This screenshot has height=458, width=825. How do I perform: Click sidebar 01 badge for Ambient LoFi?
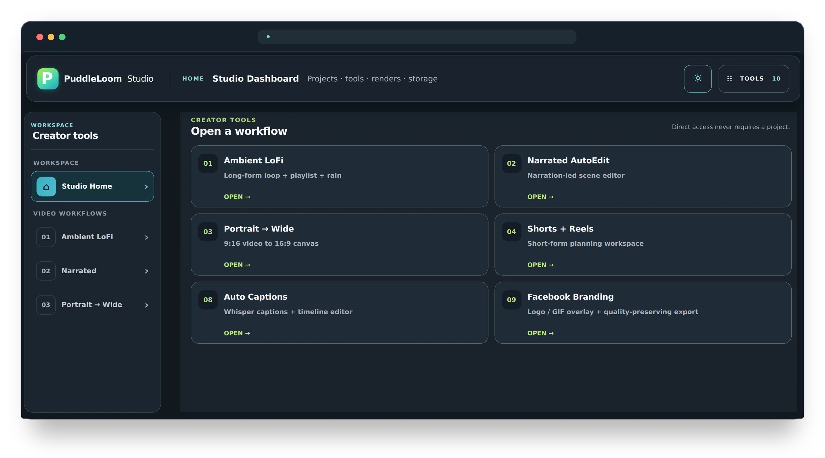coord(46,237)
